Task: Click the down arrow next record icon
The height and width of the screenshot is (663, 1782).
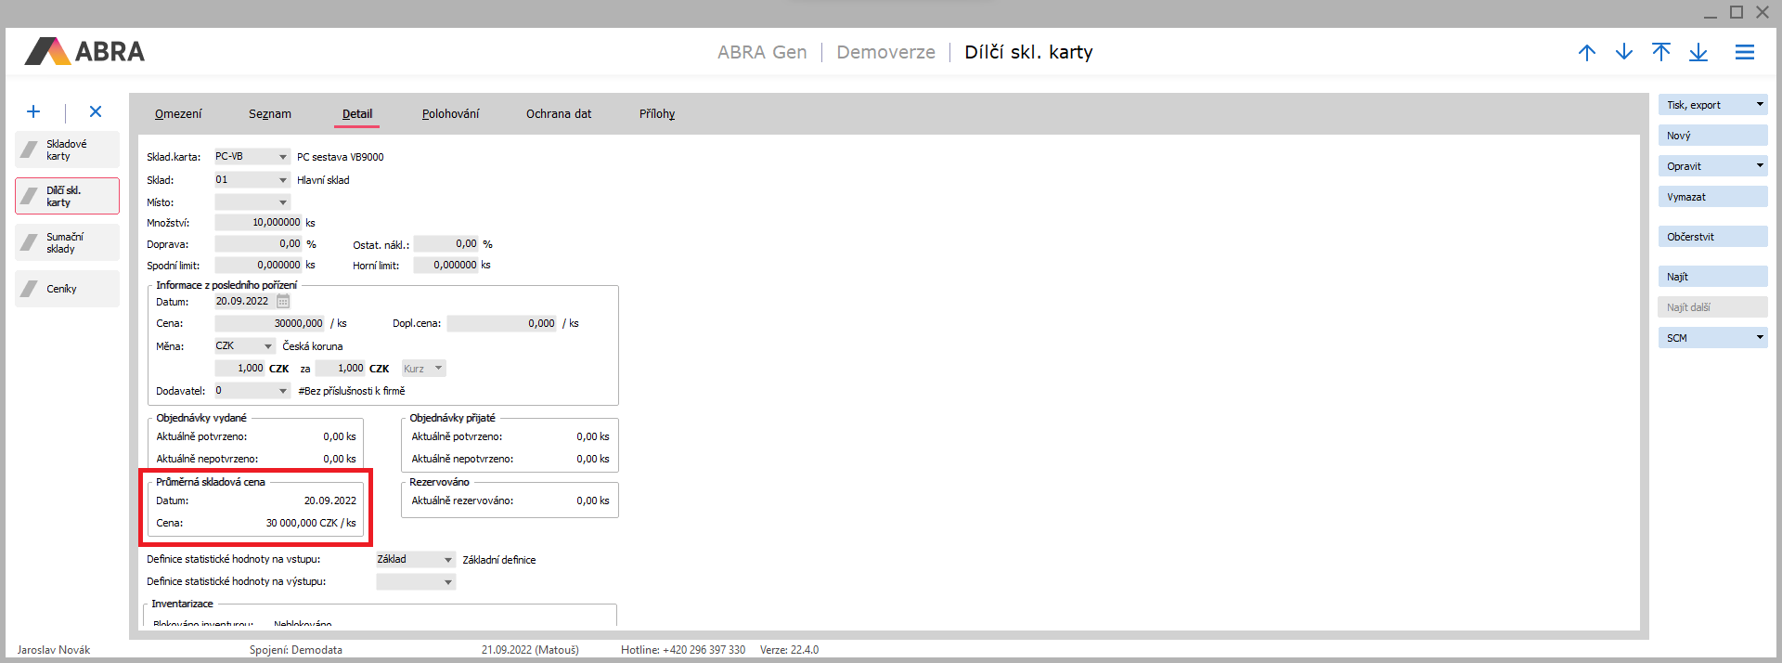Action: [x=1624, y=53]
